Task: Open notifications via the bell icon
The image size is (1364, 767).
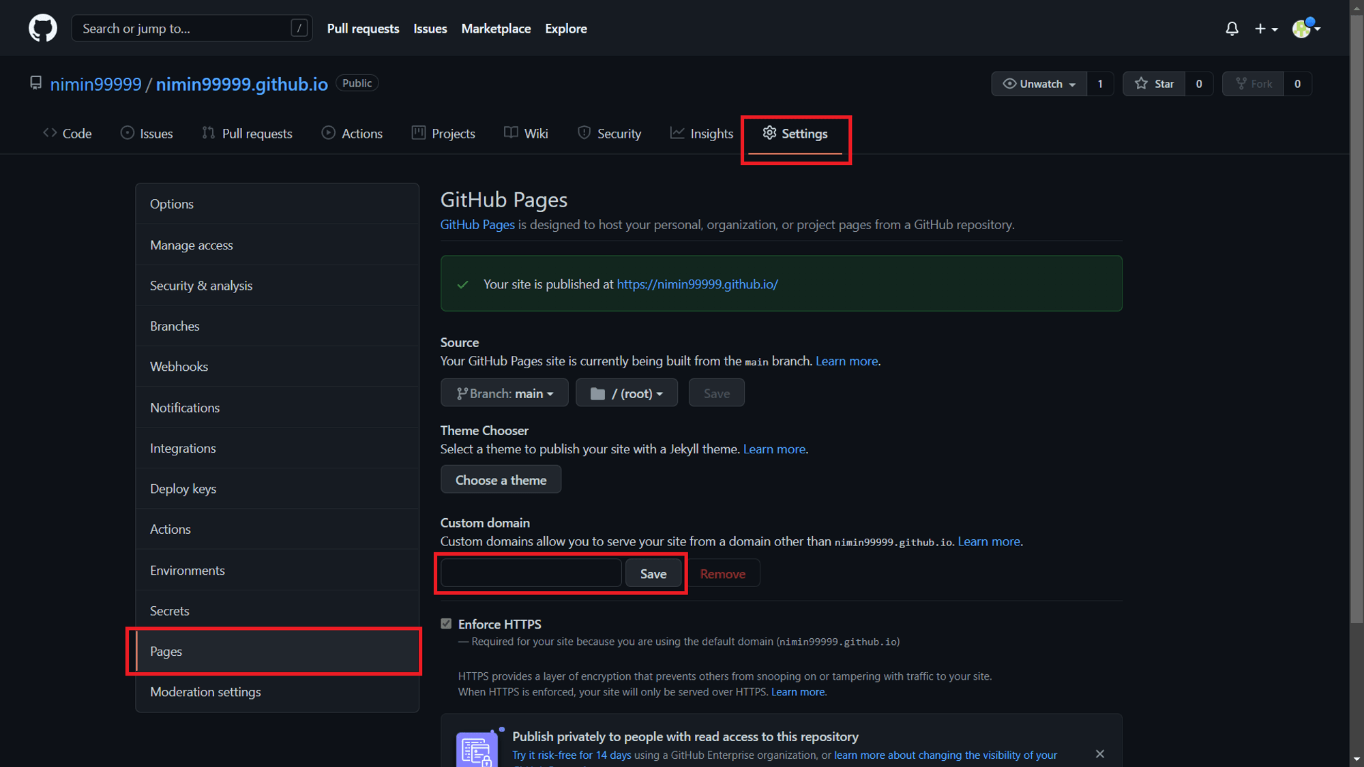Action: [1232, 29]
